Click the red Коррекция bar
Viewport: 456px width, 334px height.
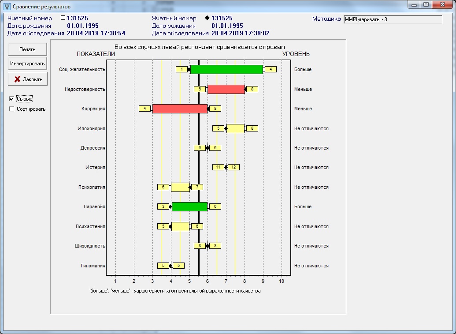pos(180,109)
